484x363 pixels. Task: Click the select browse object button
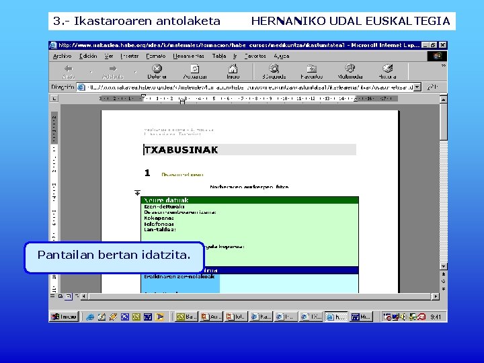point(443,281)
